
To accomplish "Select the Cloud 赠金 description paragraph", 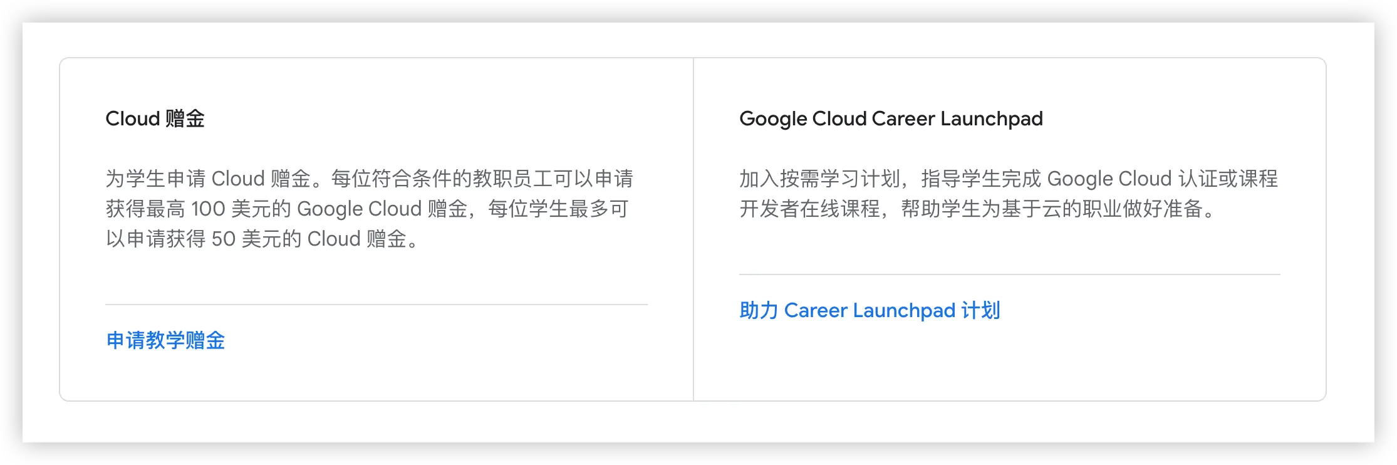I will click(370, 209).
